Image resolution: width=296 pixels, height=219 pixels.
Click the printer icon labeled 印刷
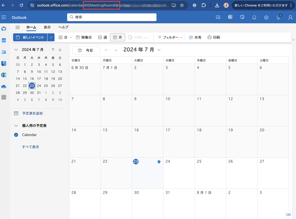click(x=213, y=37)
